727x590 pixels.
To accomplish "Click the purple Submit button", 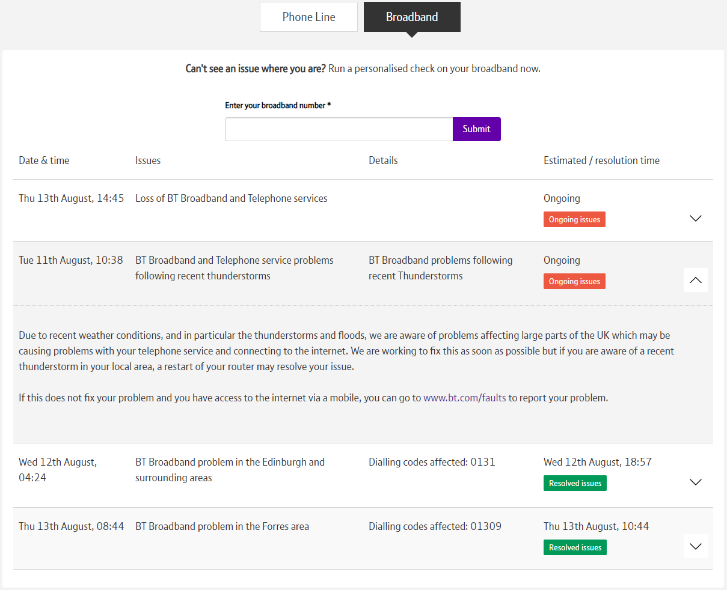I will (x=476, y=129).
